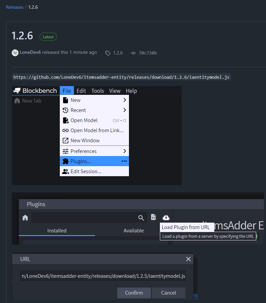Click the load plugin from file icon

[153, 217]
